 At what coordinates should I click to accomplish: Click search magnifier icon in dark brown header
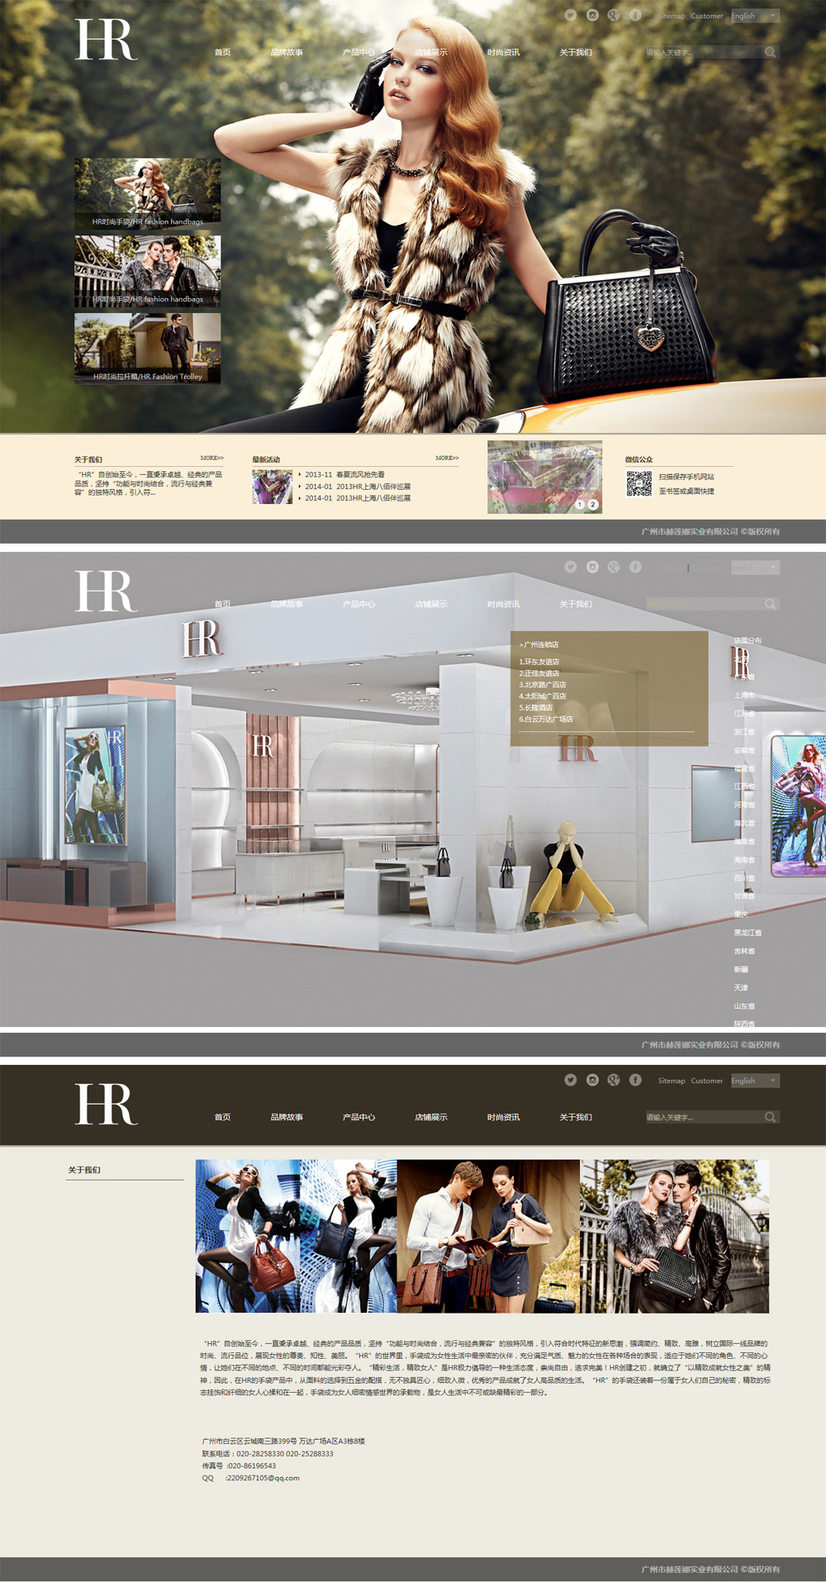pyautogui.click(x=770, y=1117)
